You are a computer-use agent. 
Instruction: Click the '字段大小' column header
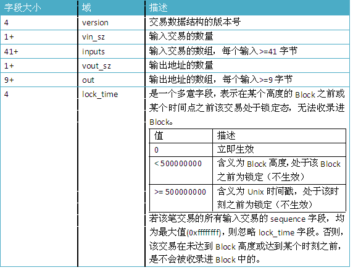pyautogui.click(x=22, y=8)
